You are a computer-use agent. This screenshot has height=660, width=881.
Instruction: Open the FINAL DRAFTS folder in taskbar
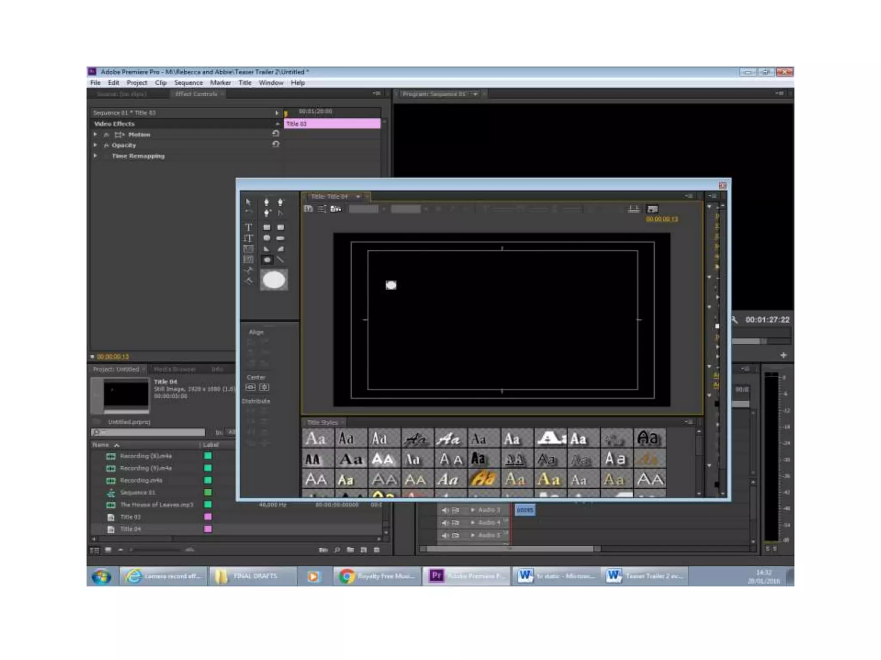click(253, 576)
